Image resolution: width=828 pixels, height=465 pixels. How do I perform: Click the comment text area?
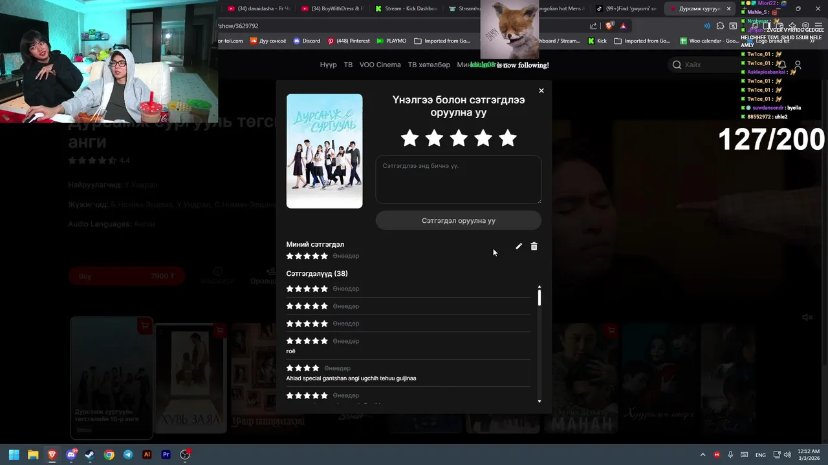click(459, 180)
